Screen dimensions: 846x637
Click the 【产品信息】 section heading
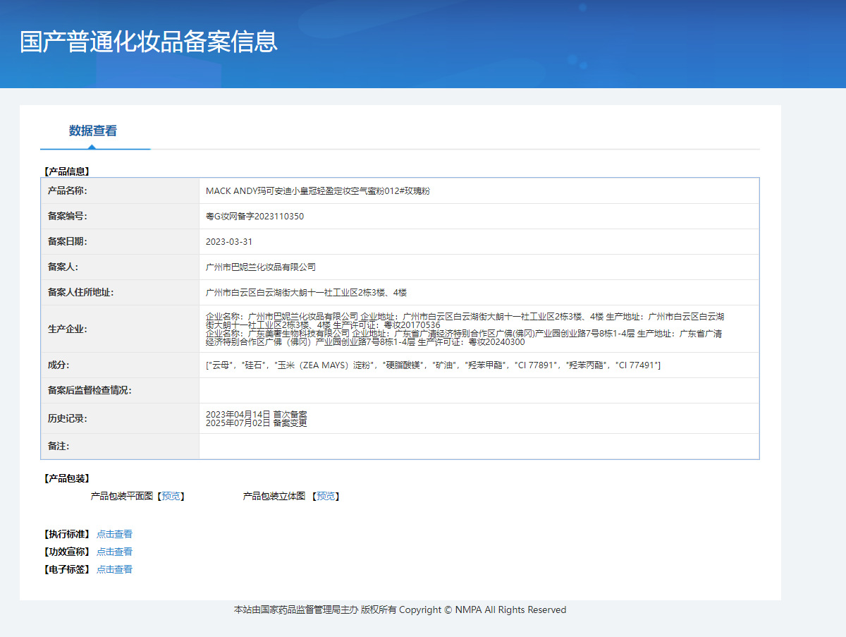(x=67, y=171)
